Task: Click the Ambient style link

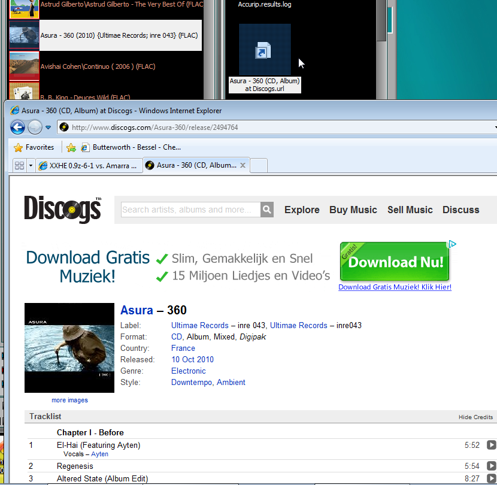Action: [231, 383]
